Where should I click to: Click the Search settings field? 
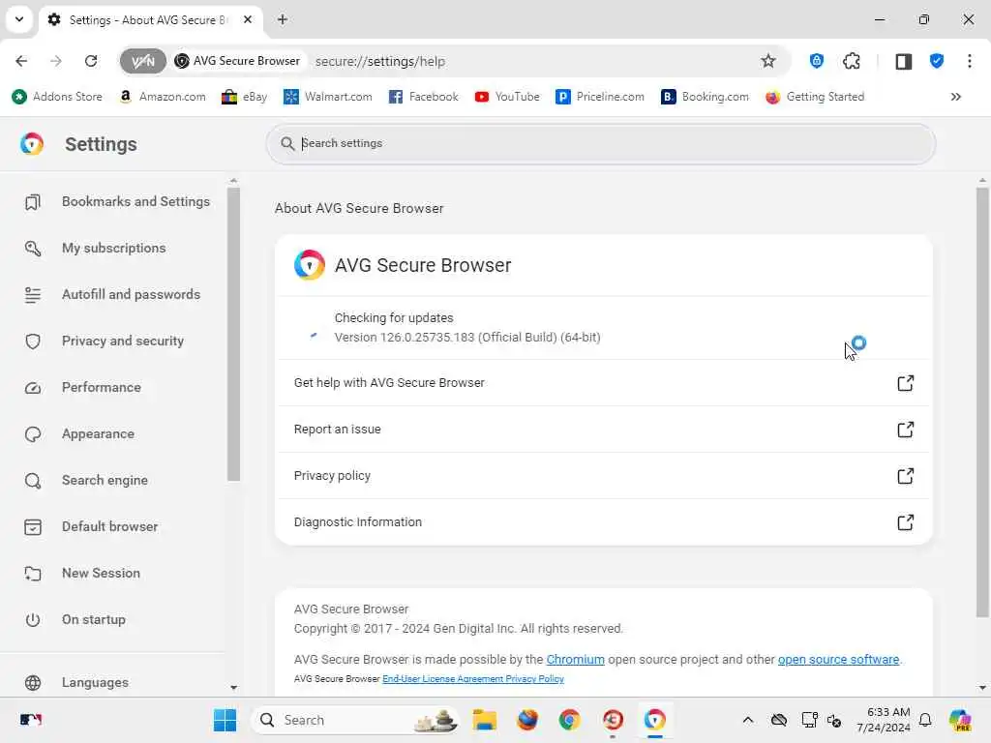(600, 143)
